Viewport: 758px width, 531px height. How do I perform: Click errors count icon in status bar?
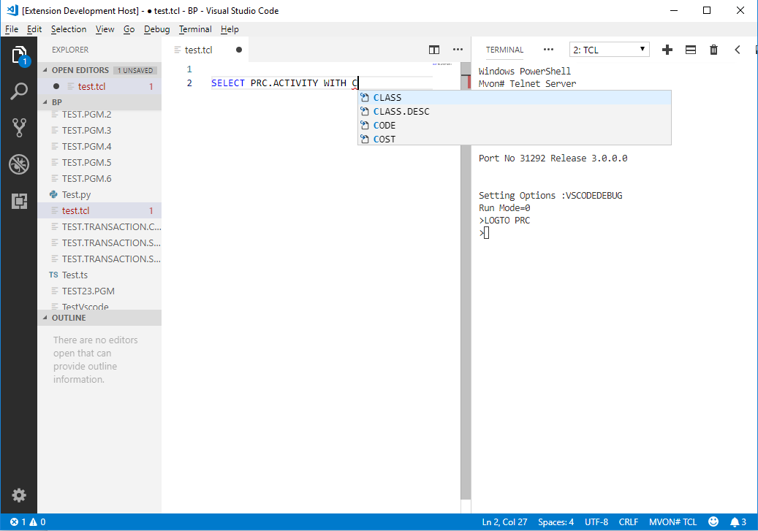coord(15,522)
